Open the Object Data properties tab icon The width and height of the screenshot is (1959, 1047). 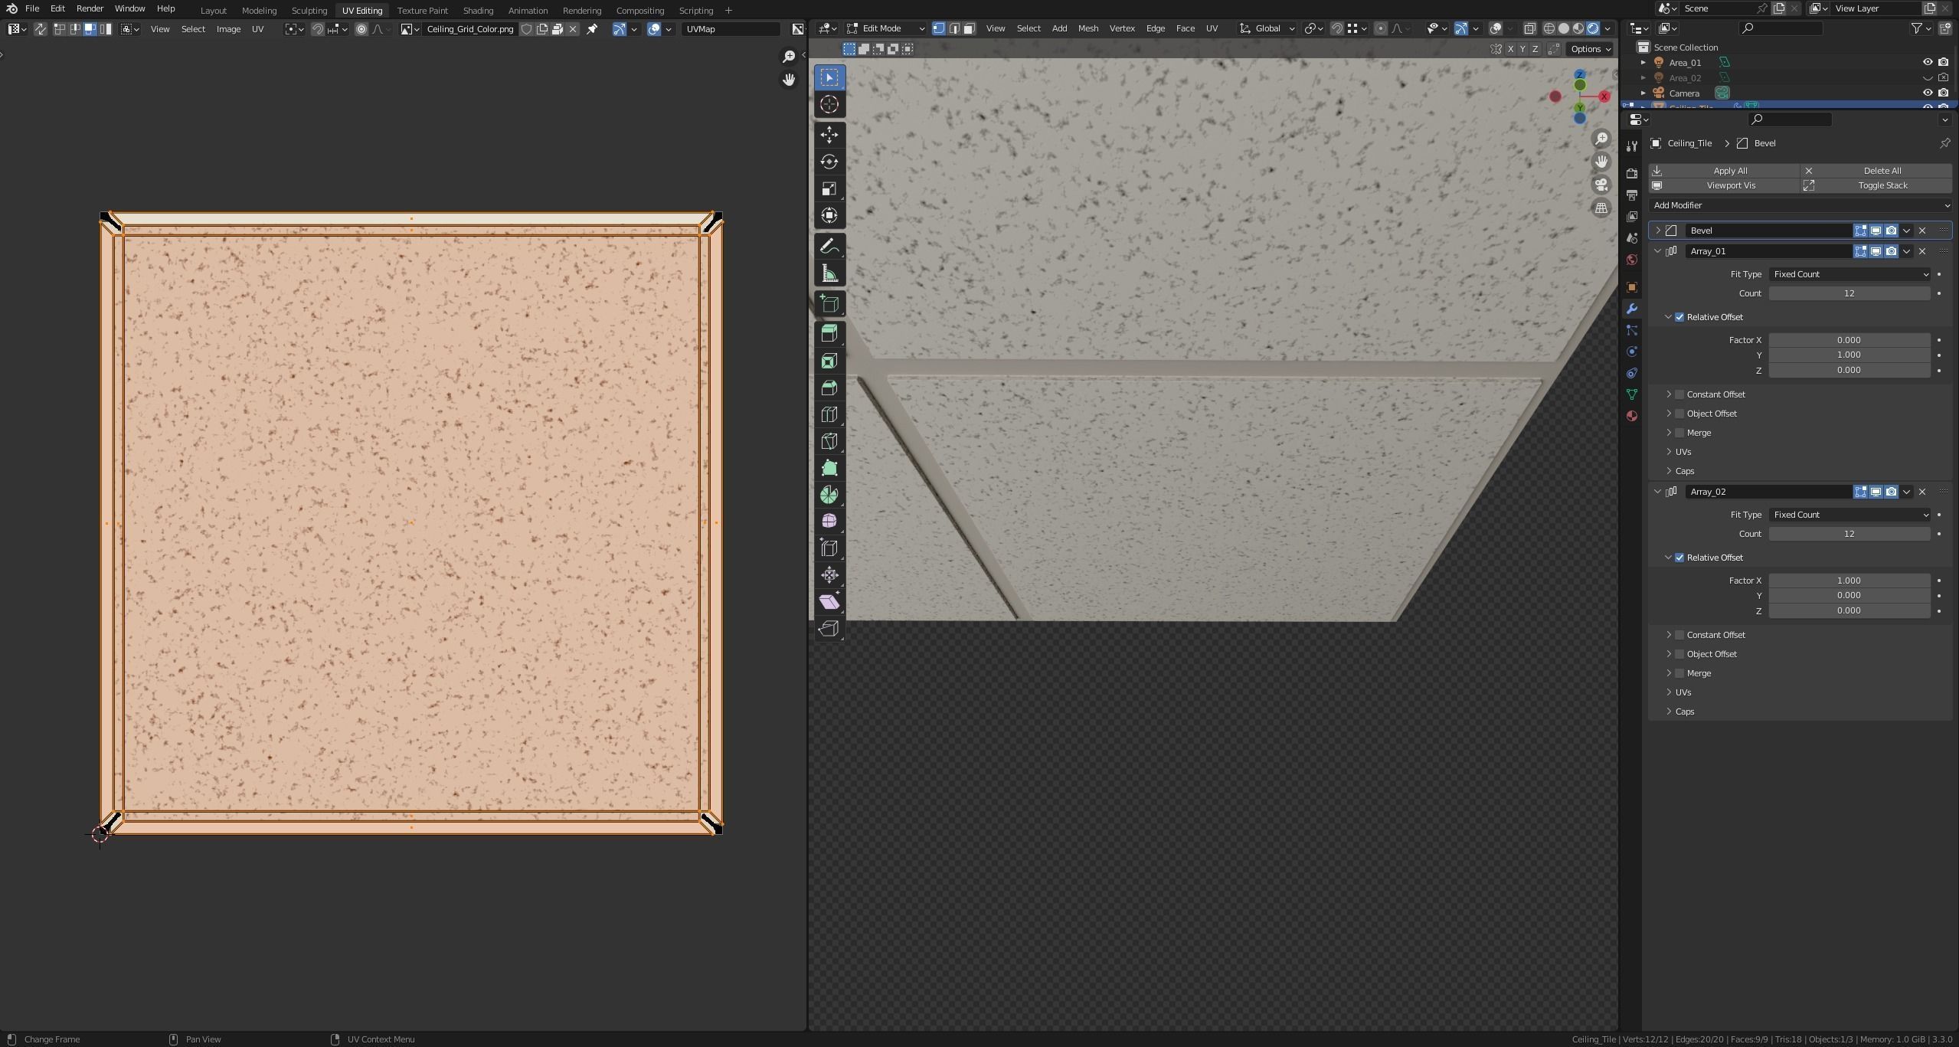1631,394
